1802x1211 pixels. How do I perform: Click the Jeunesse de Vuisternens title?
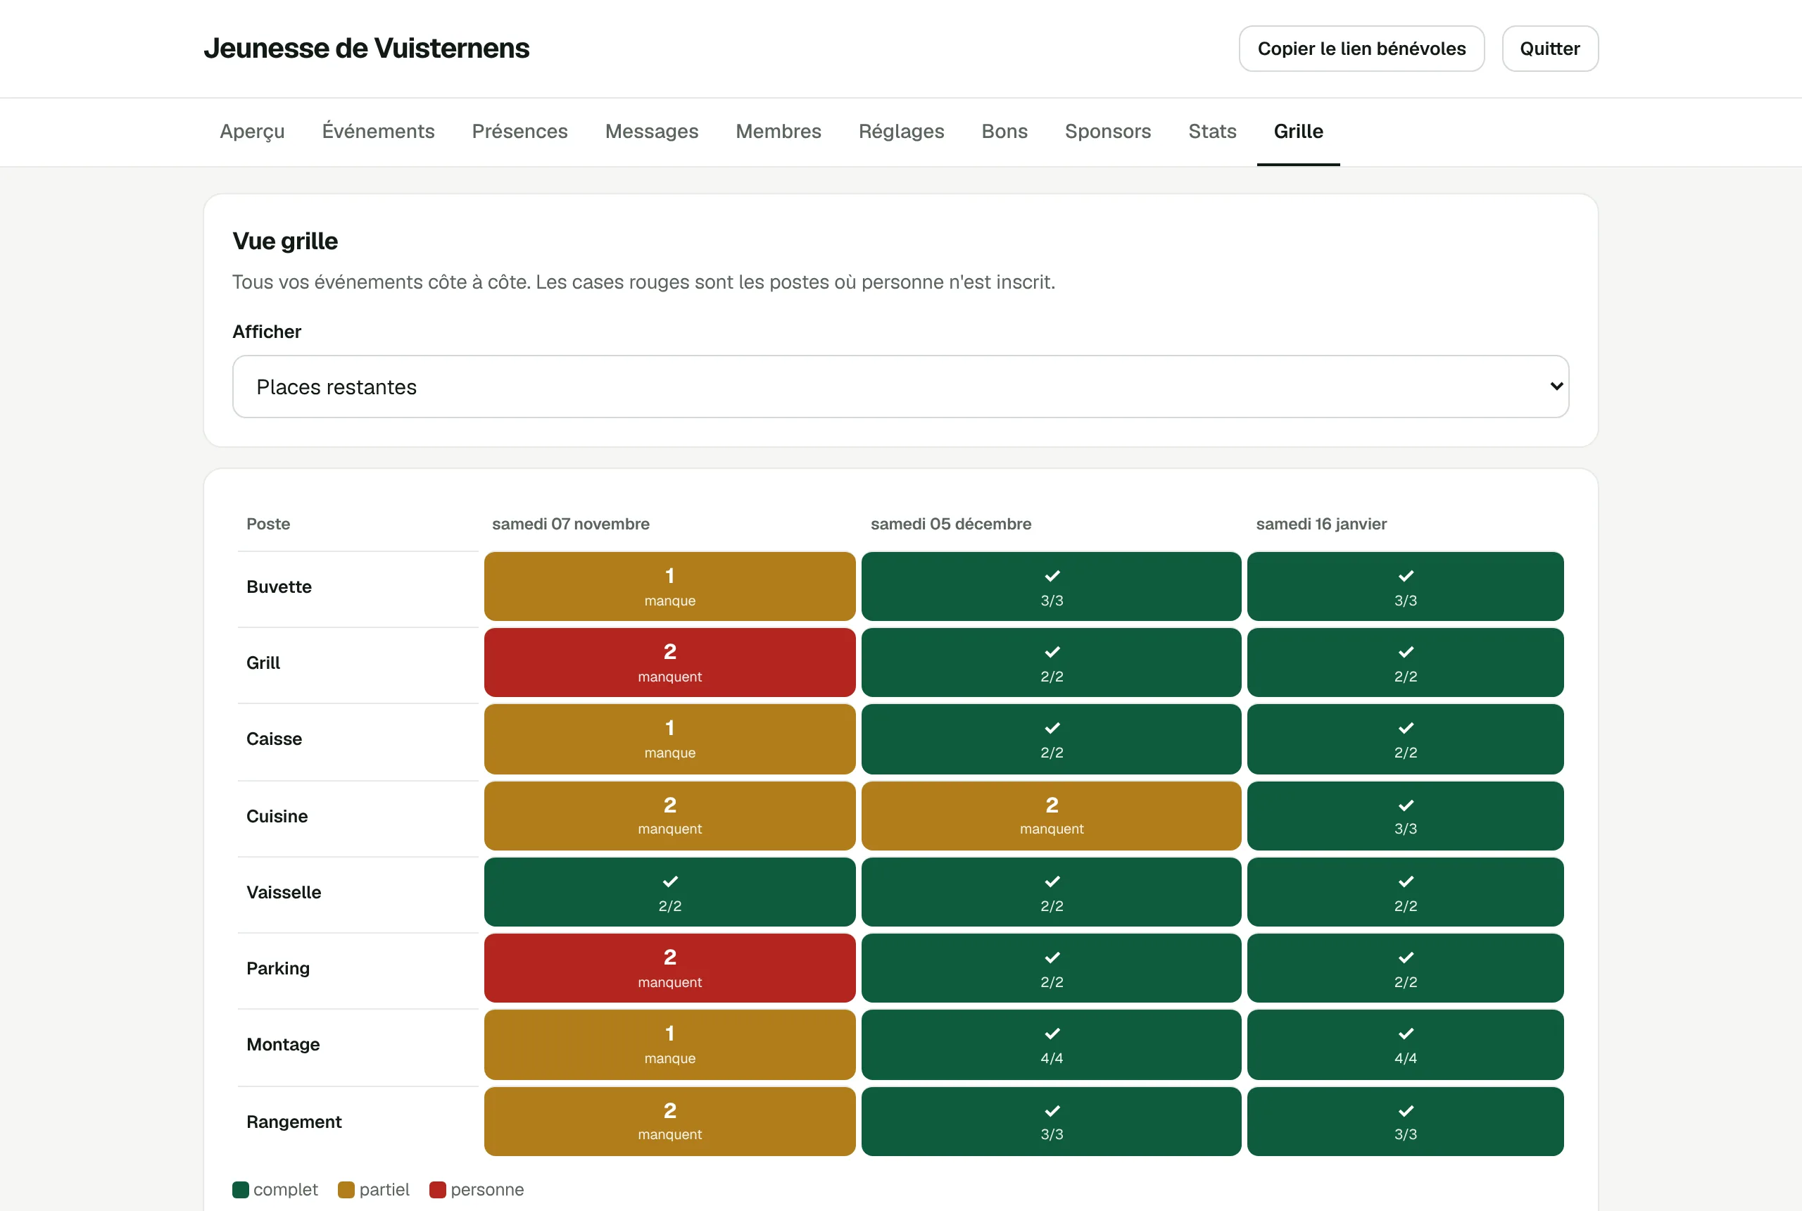[x=367, y=48]
